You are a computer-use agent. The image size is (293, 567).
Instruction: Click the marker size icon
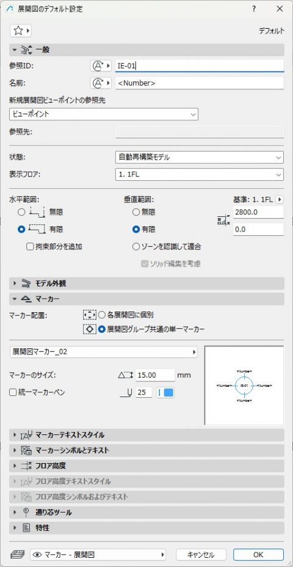126,375
